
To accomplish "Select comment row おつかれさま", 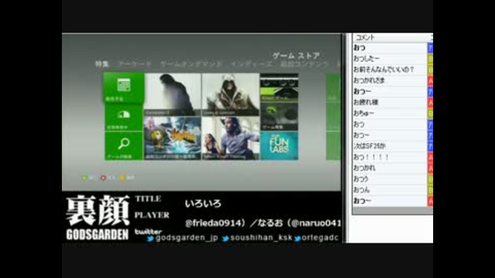I will pos(390,80).
